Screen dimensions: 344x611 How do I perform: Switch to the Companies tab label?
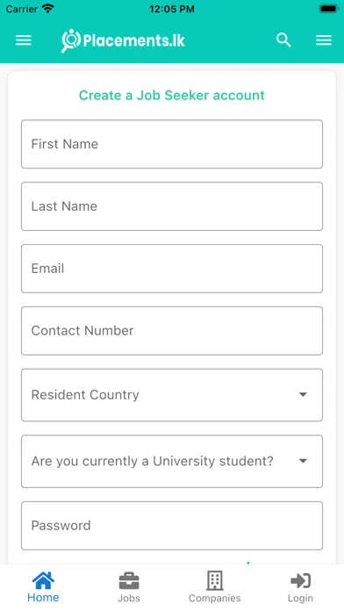pos(215,598)
